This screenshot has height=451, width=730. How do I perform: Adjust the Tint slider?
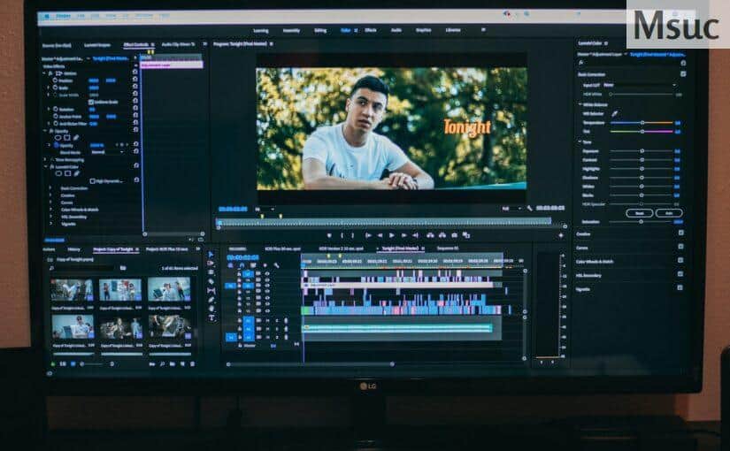pyautogui.click(x=642, y=132)
